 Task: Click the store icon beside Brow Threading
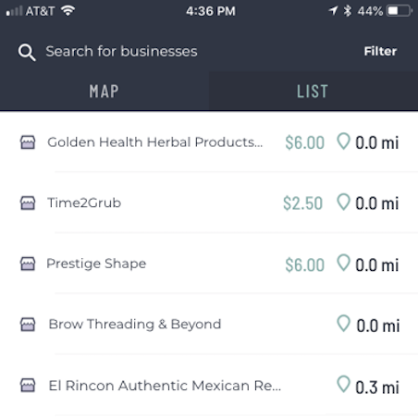pyautogui.click(x=28, y=325)
